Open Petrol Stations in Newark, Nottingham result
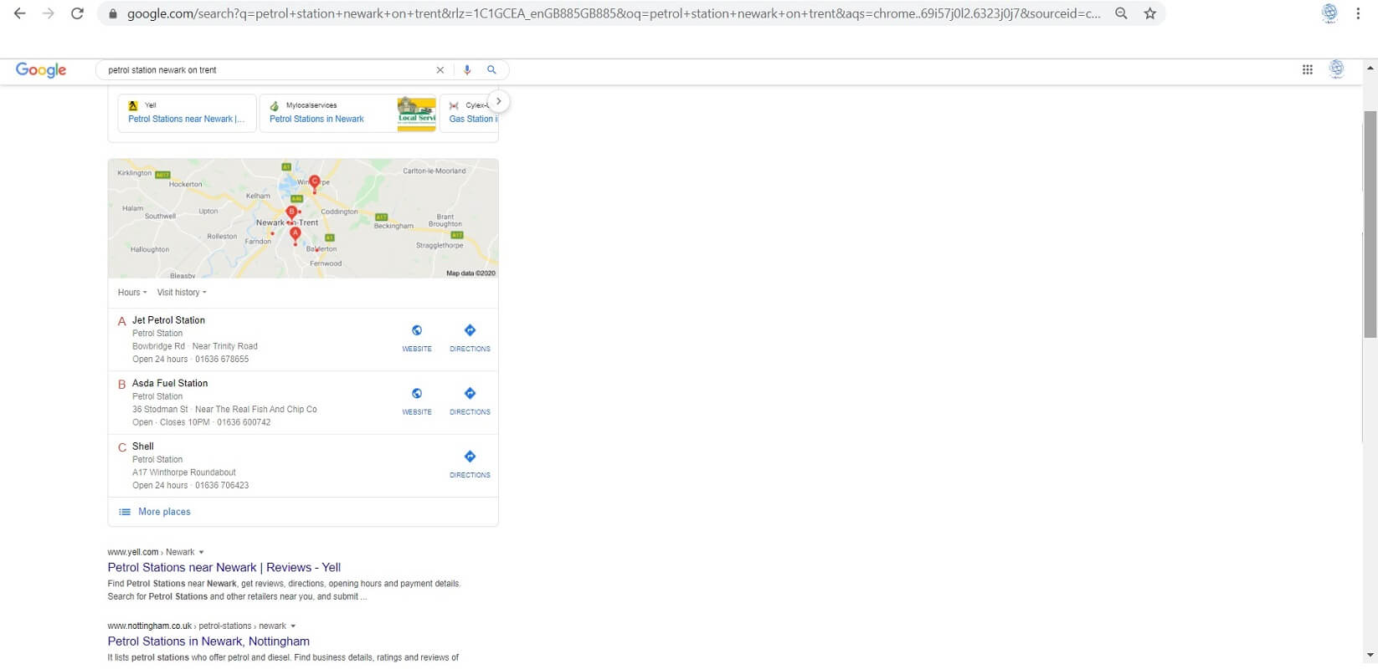1378x669 pixels. click(x=208, y=641)
